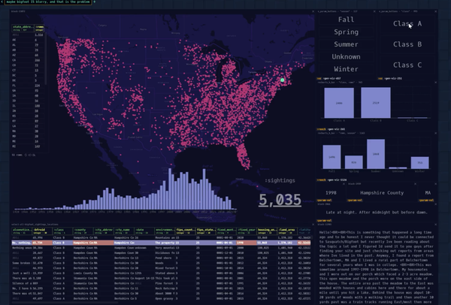This screenshot has height=305, width=451.
Task: Sort by the state_abbrev column header
Action: (x=23, y=28)
